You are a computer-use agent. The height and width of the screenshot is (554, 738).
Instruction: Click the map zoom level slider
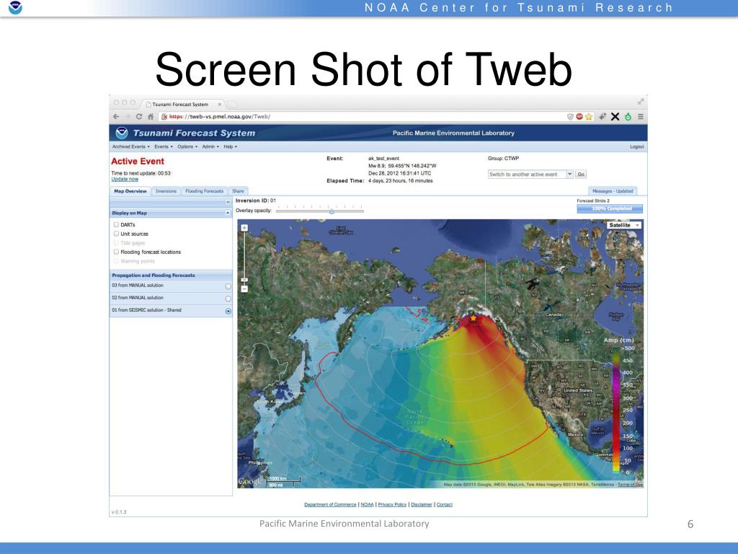[x=244, y=280]
